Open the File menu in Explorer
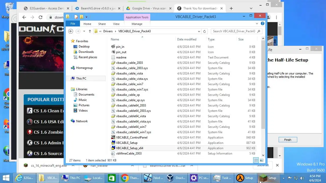 (73, 24)
